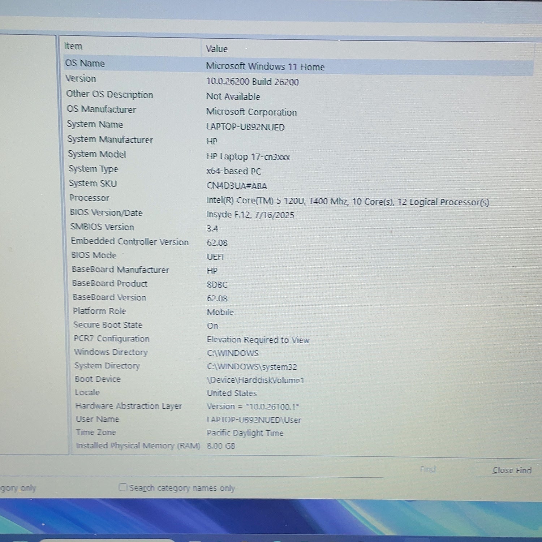Viewport: 542px width, 542px height.
Task: Click the Not Available value
Action: click(x=233, y=96)
